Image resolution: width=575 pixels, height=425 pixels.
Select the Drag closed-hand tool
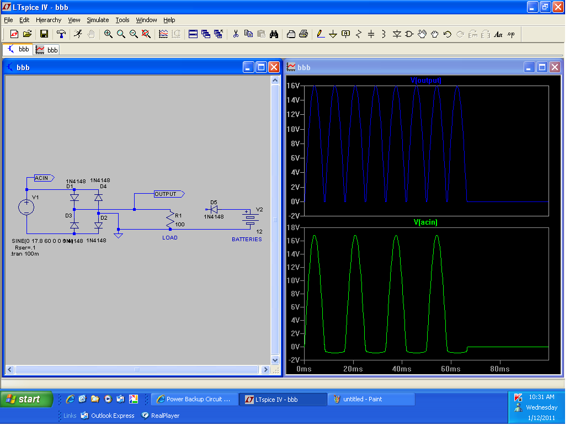(434, 34)
